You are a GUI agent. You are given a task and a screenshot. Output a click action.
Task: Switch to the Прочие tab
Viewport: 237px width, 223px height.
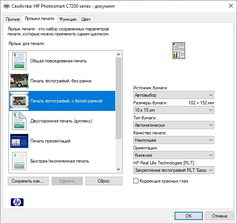(13, 19)
